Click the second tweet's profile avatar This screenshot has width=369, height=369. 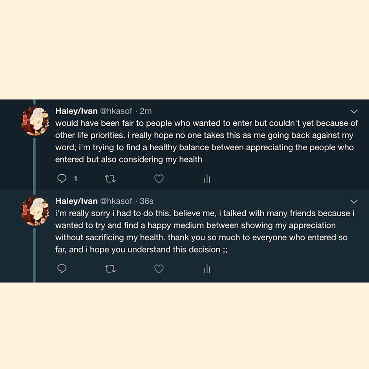tap(35, 211)
